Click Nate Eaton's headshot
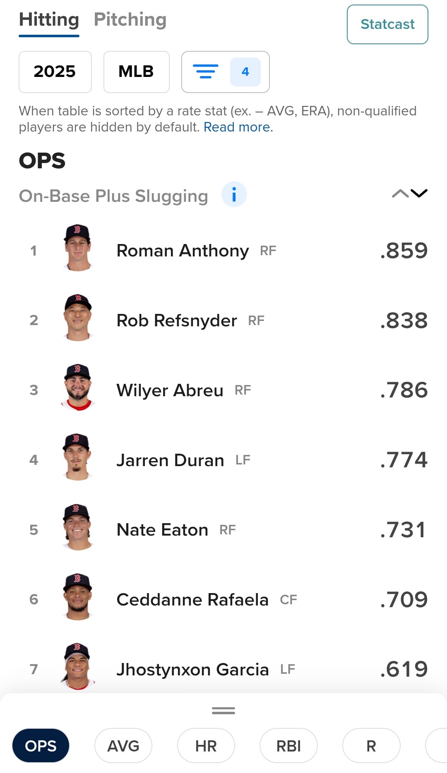Viewport: 447px width, 773px height. tap(78, 527)
